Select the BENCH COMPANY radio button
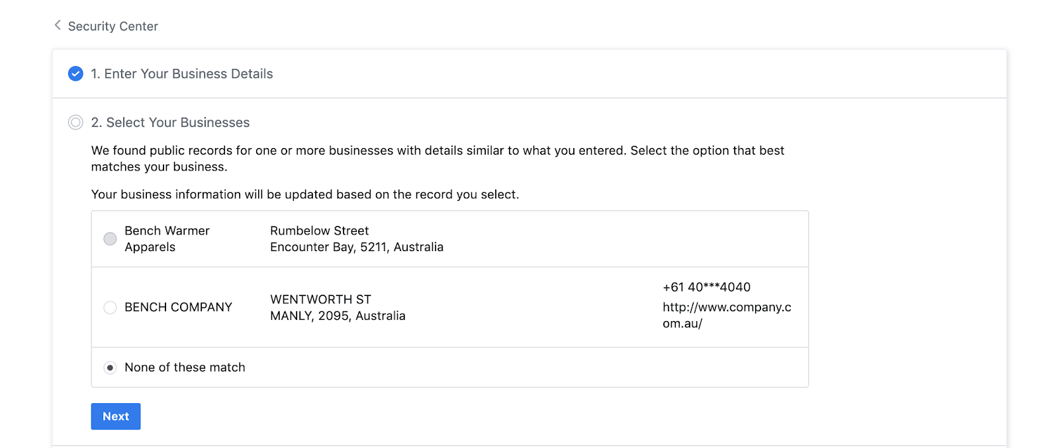 point(110,307)
